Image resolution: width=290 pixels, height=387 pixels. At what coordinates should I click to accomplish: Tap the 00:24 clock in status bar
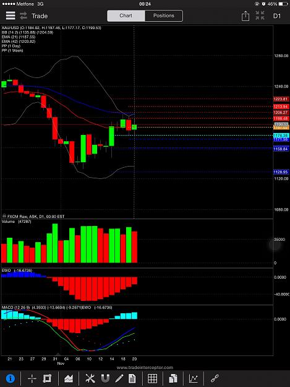tap(145, 4)
